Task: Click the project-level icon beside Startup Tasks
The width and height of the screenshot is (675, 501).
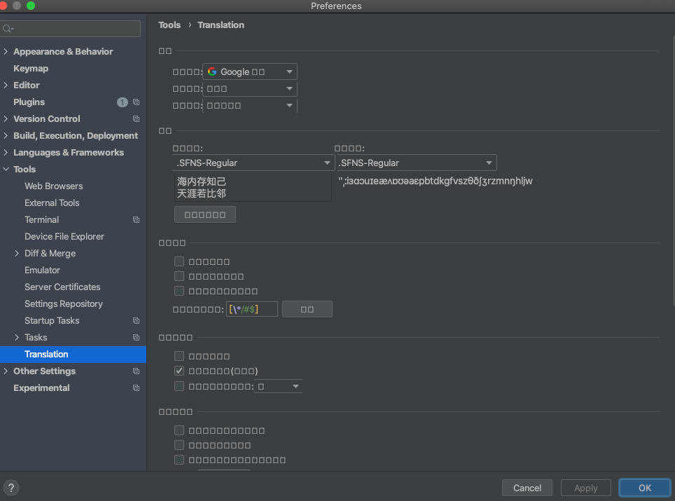Action: coord(136,320)
